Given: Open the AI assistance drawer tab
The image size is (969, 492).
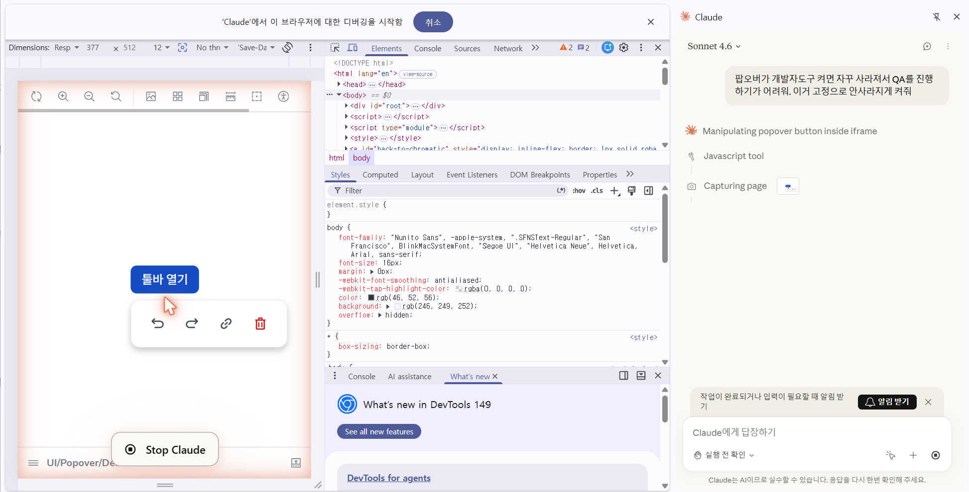Looking at the screenshot, I should point(410,377).
